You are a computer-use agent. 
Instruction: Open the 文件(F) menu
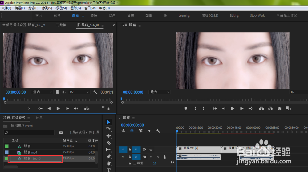coord(6,8)
